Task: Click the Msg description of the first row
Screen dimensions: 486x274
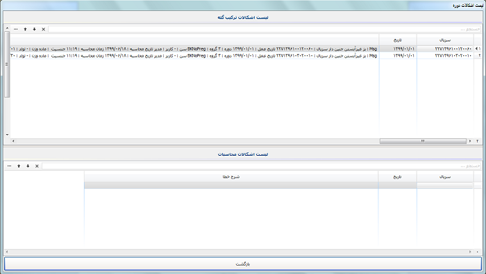Action: (x=194, y=49)
